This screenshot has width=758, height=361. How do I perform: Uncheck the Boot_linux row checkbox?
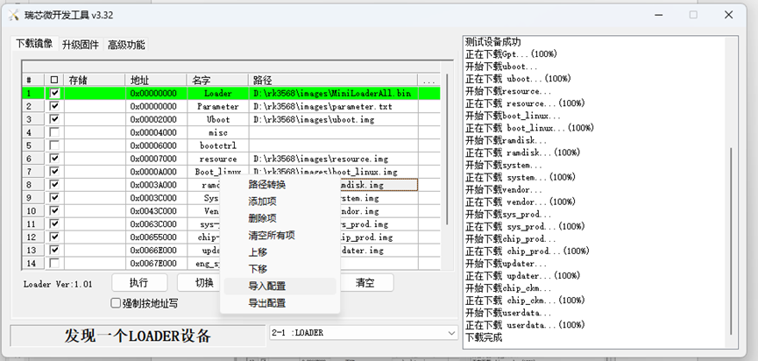tap(55, 171)
